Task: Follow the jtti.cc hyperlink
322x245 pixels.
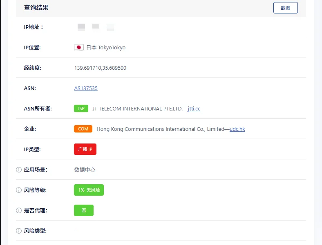Action: coord(194,108)
